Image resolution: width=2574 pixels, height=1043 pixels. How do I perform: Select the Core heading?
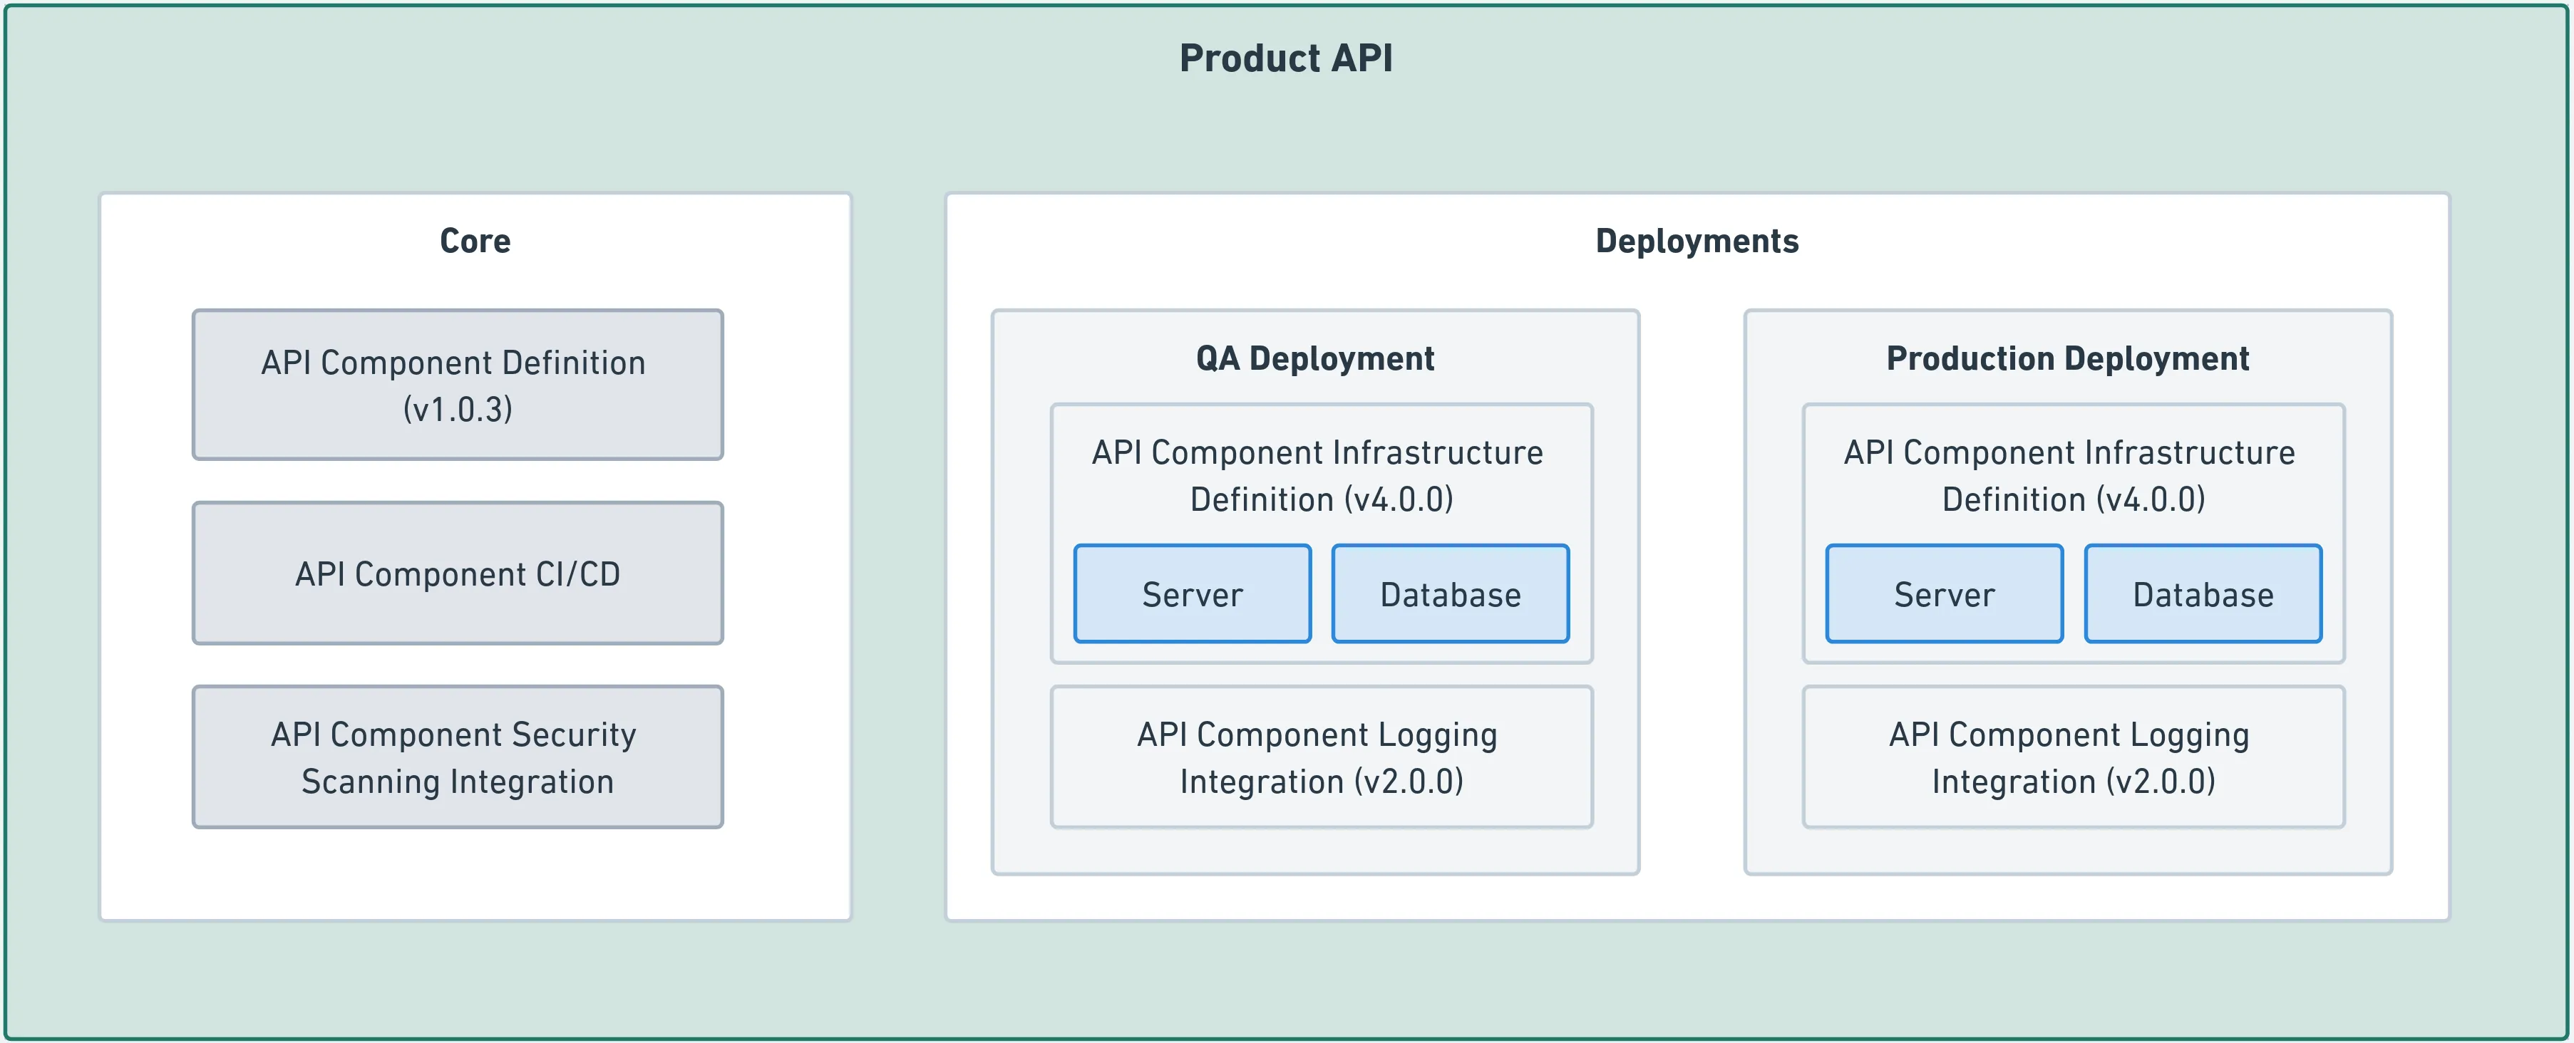475,241
